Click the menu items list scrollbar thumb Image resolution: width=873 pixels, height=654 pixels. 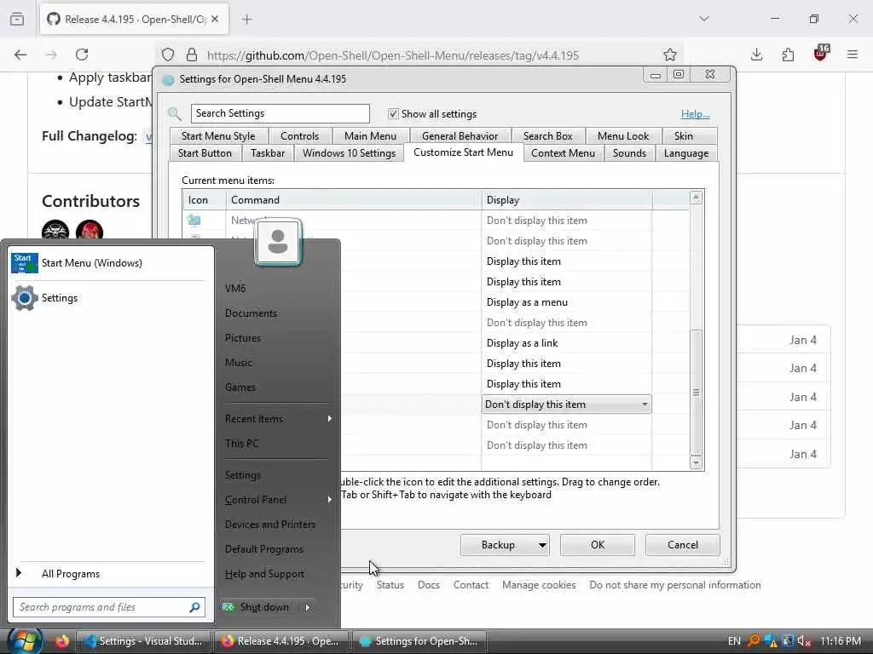point(696,393)
